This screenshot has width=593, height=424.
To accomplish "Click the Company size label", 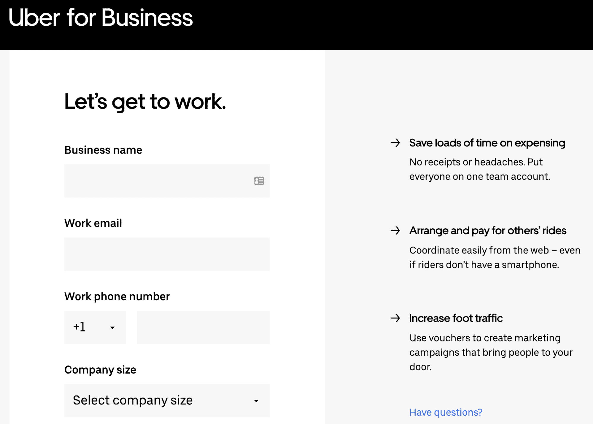I will pyautogui.click(x=100, y=370).
